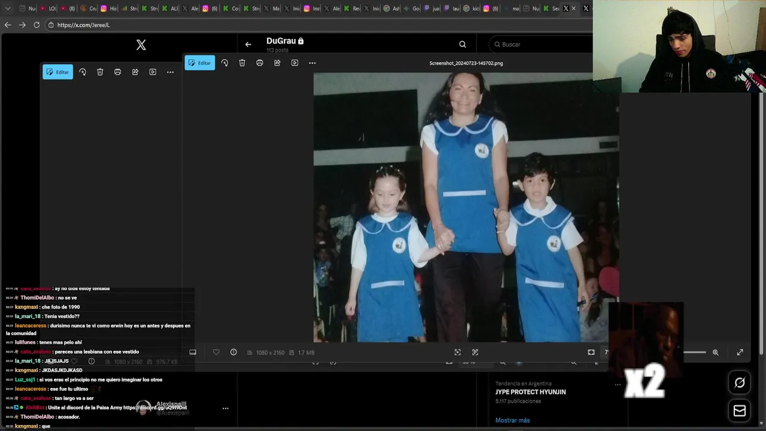Click Editar in the back Photos window

57,72
